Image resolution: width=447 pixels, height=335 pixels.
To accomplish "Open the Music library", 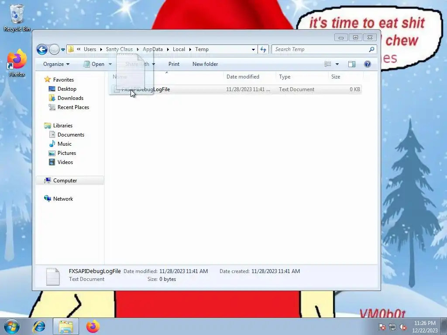I will coord(65,144).
